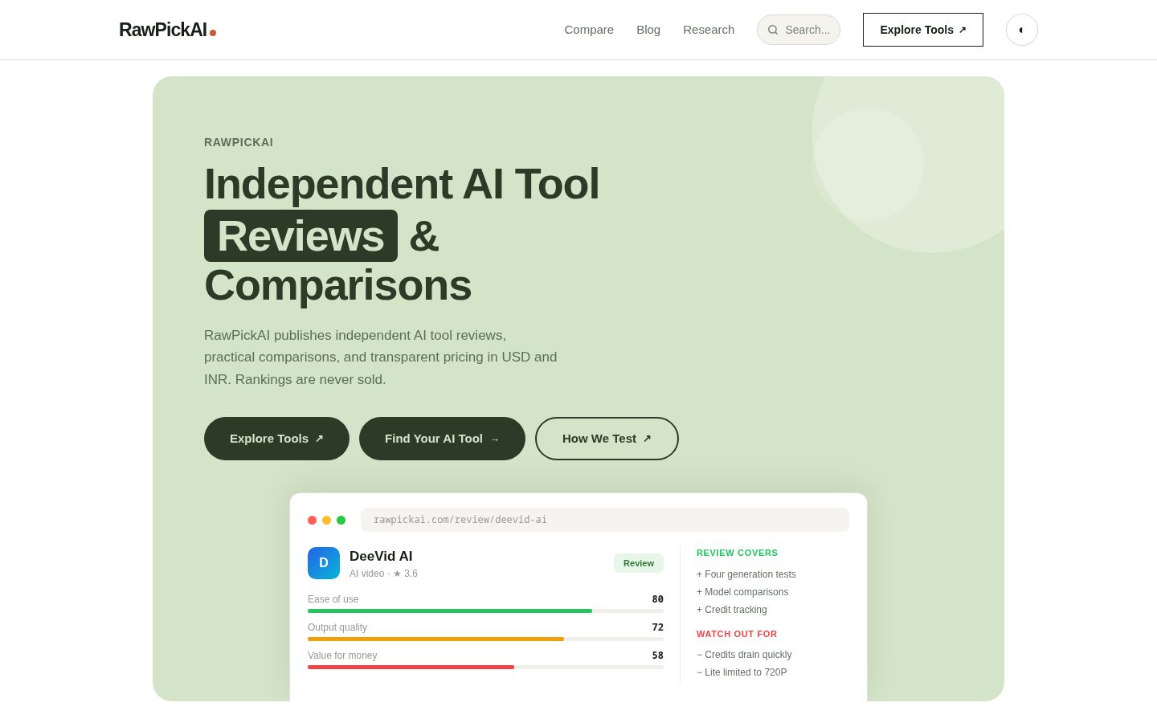
Task: Click the 'Ease of use' label
Action: (x=333, y=599)
